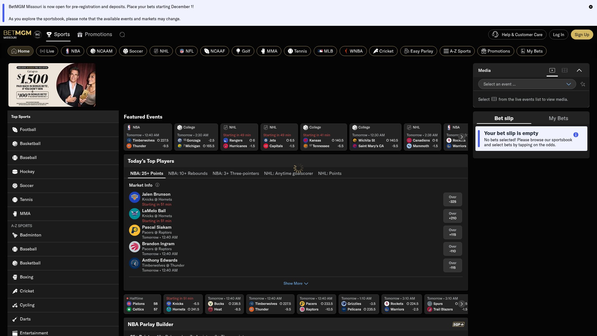Select LaMelo Ball Over +210 odds

point(452,216)
